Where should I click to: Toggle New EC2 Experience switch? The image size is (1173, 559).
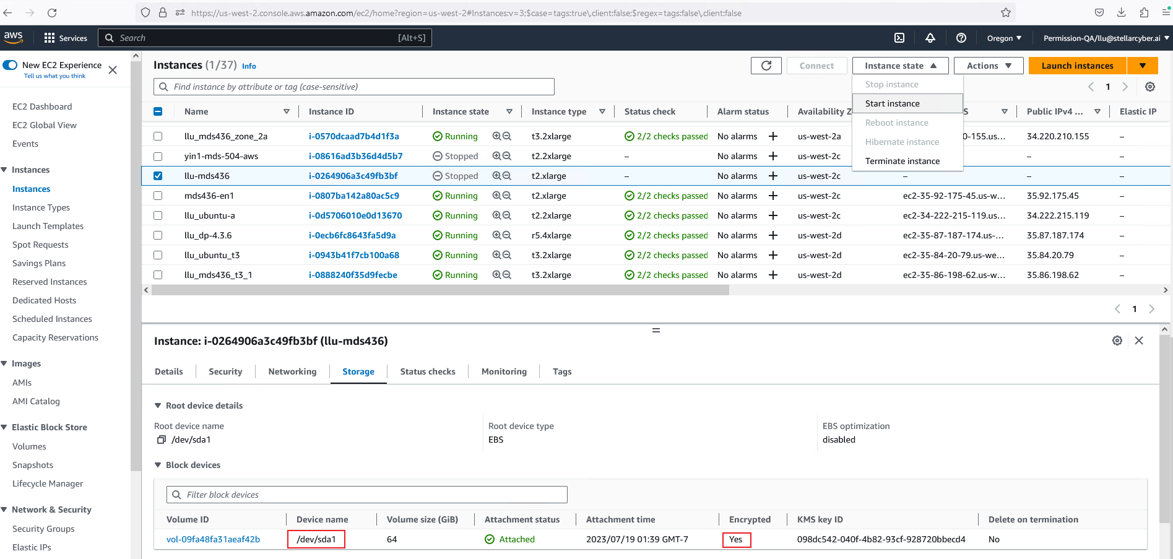click(x=11, y=65)
